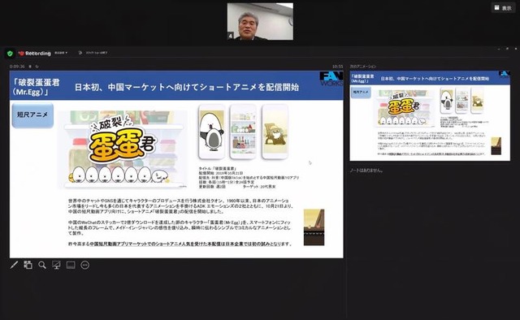Restart the presenter timer
This screenshot has width=520, height=320.
click(37, 67)
